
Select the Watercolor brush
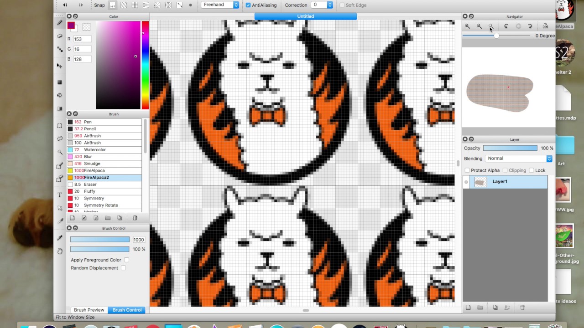(104, 149)
